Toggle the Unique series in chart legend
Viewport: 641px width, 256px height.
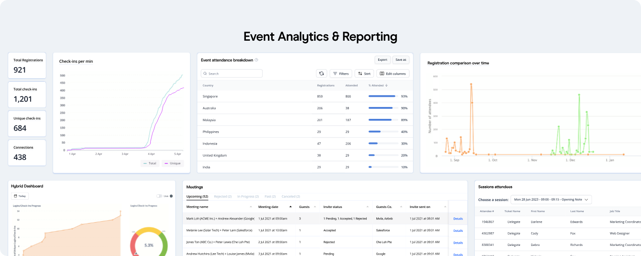tap(172, 163)
